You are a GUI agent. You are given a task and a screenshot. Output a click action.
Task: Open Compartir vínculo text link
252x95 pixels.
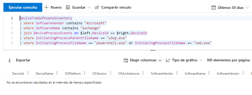pos(116,7)
